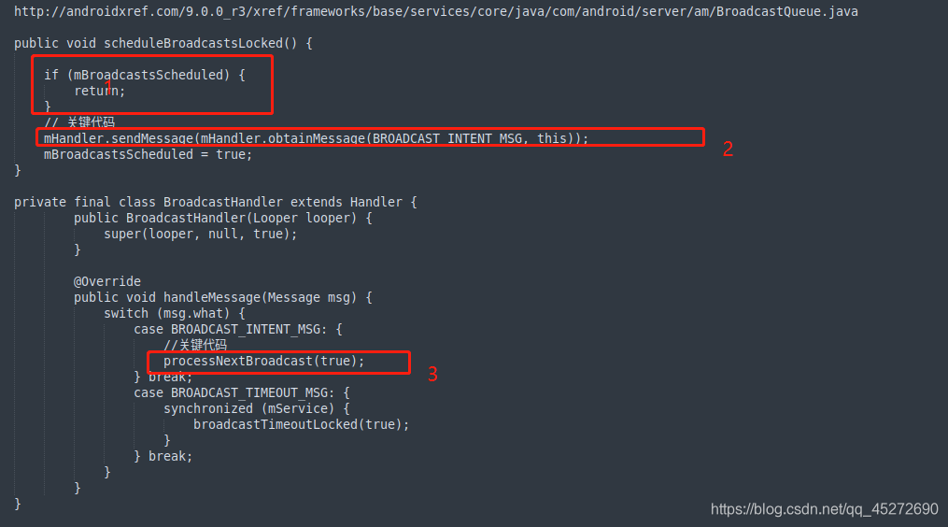
Task: Click the return statement in first box
Action: (99, 91)
